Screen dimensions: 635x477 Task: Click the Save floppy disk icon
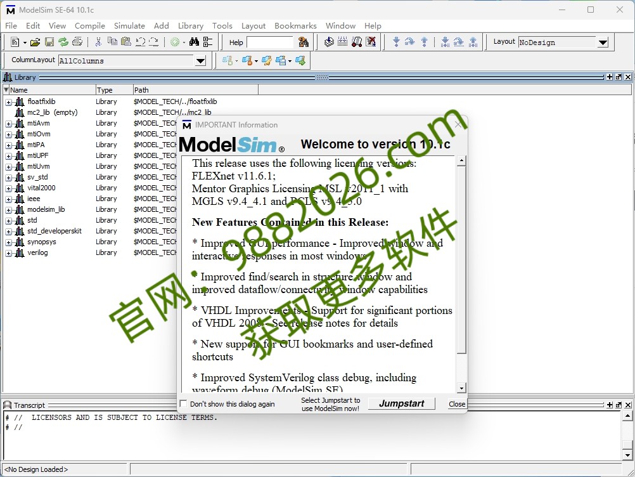(49, 42)
